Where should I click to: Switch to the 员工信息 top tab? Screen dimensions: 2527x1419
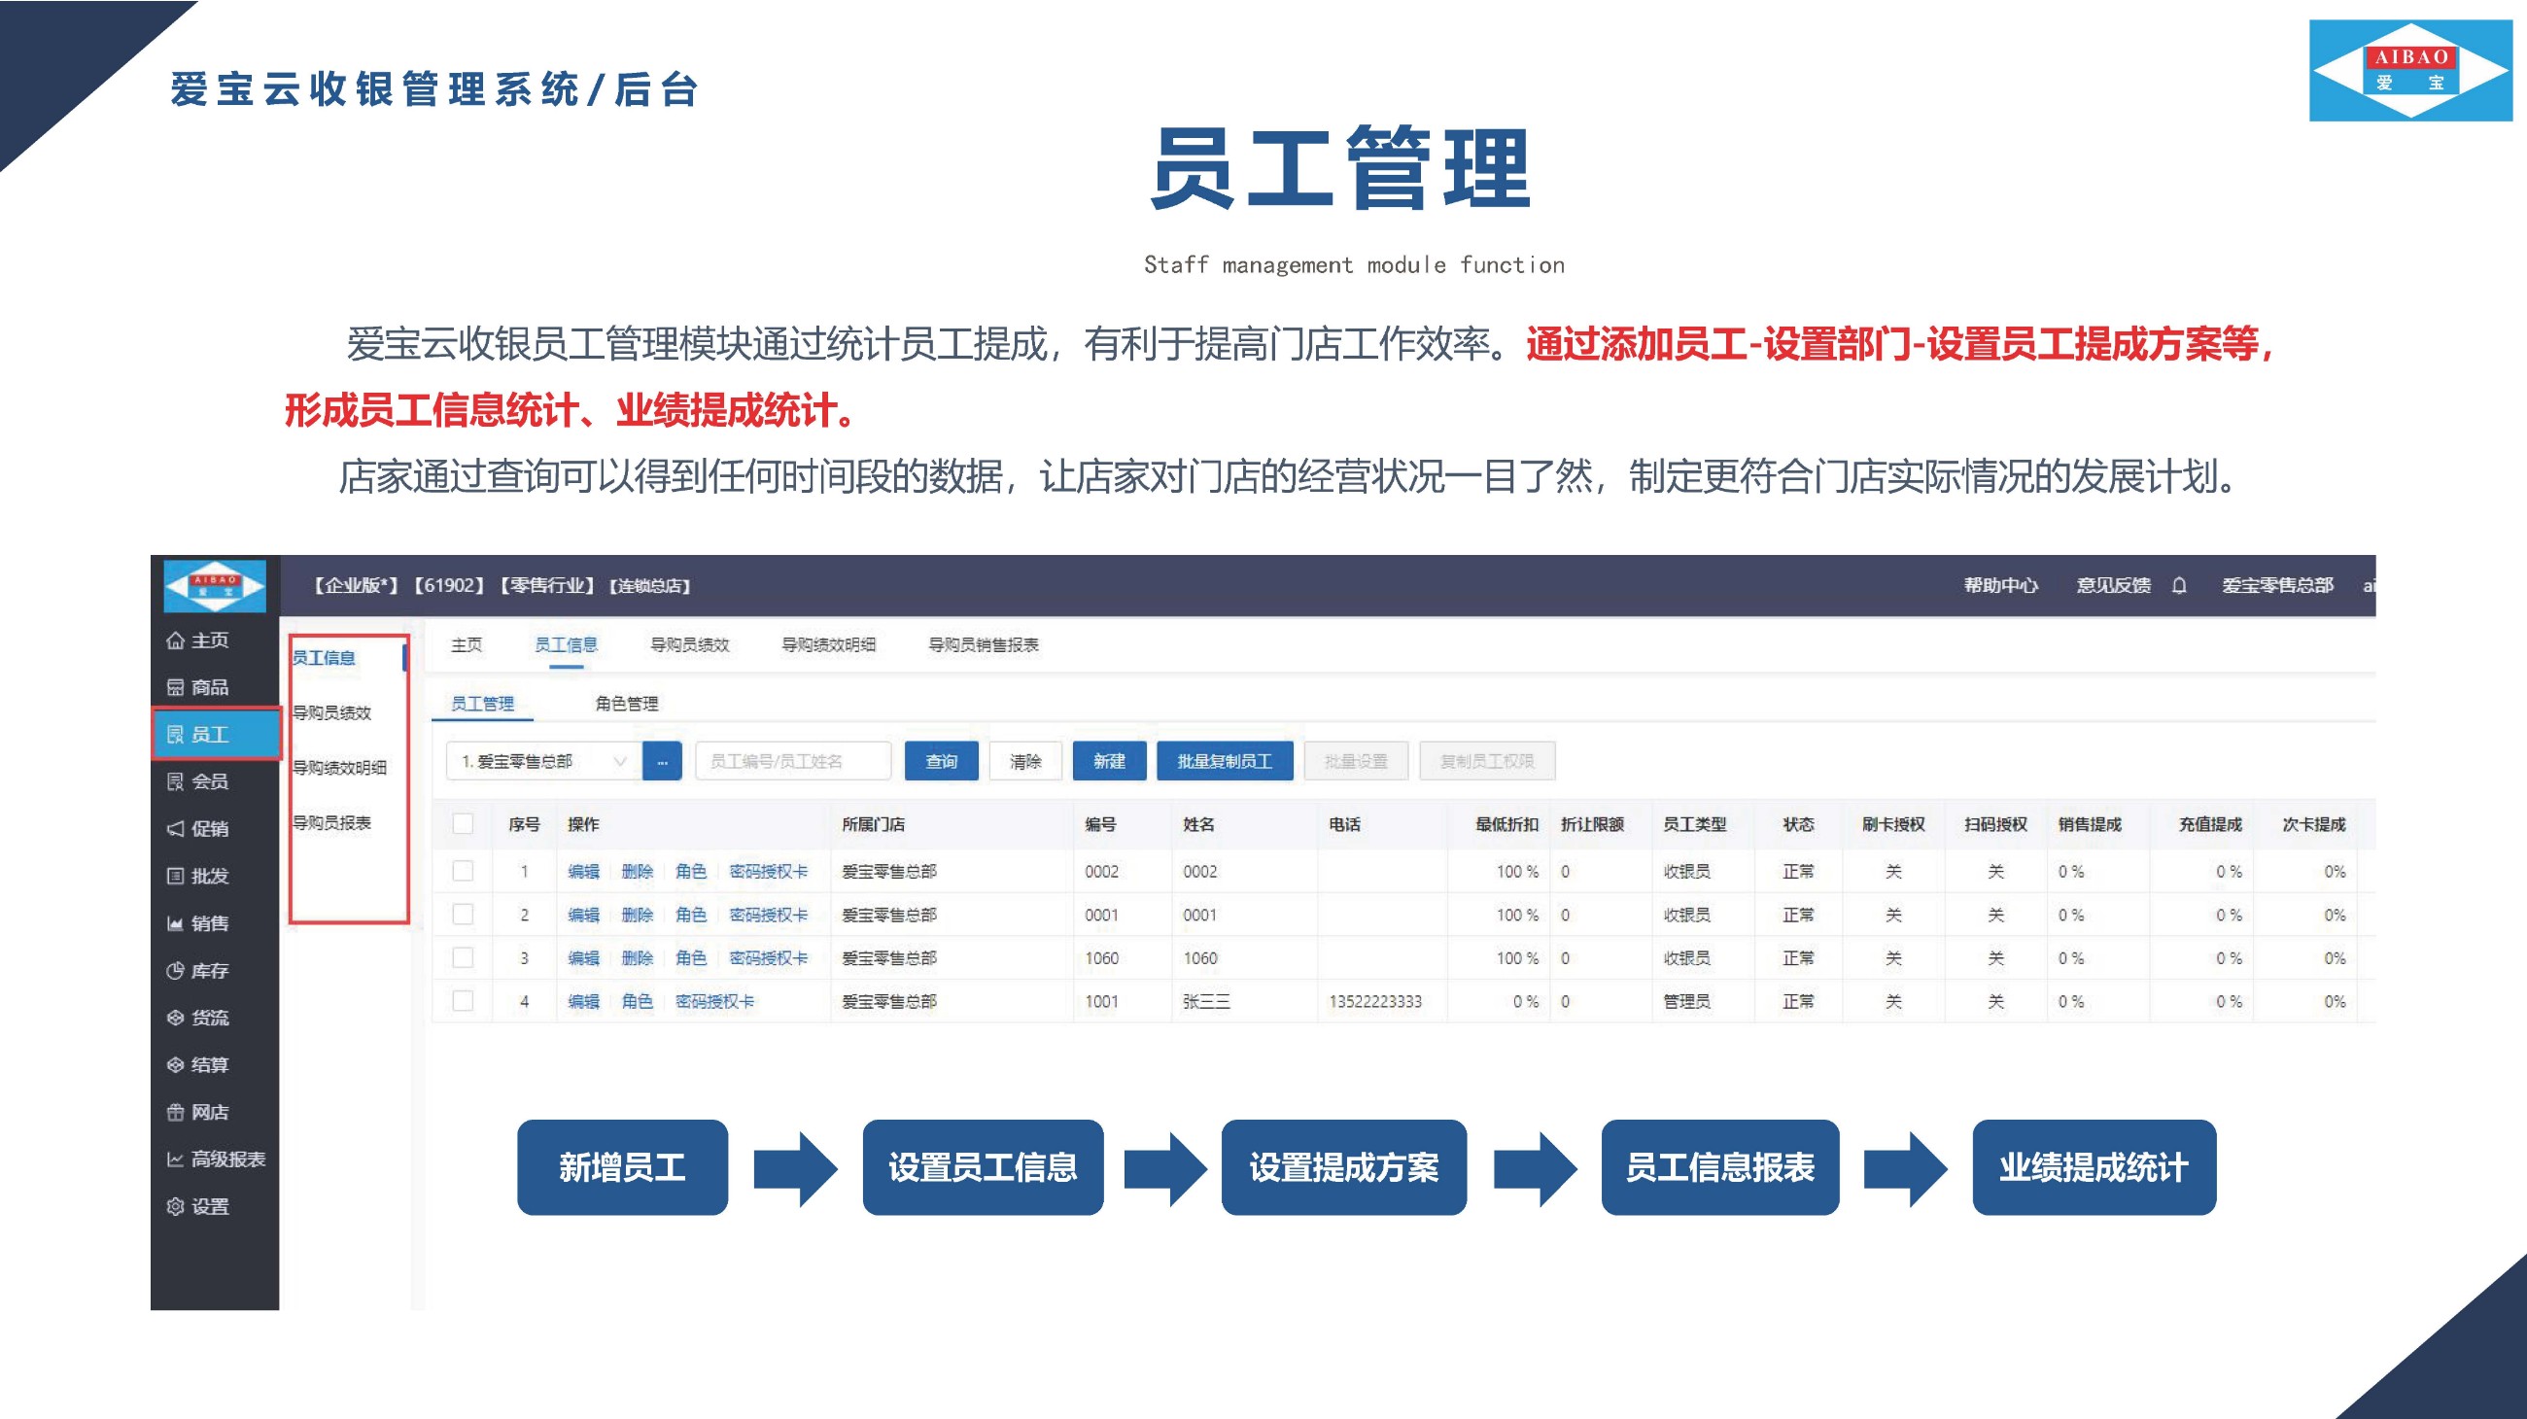(x=566, y=644)
